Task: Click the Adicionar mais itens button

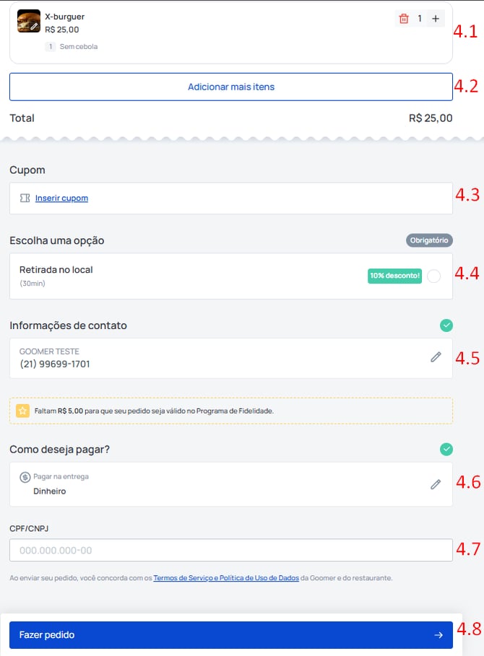Action: click(x=231, y=87)
